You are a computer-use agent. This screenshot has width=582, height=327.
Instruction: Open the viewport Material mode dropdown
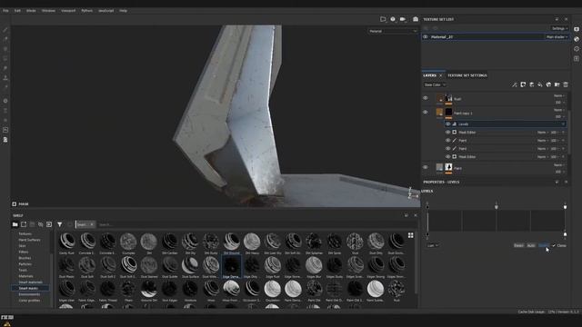coord(393,31)
